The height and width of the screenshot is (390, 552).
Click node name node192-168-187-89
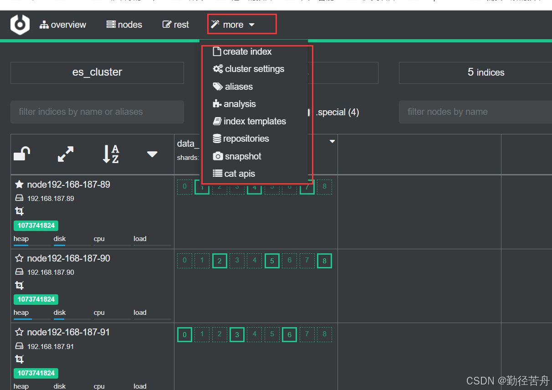point(68,185)
